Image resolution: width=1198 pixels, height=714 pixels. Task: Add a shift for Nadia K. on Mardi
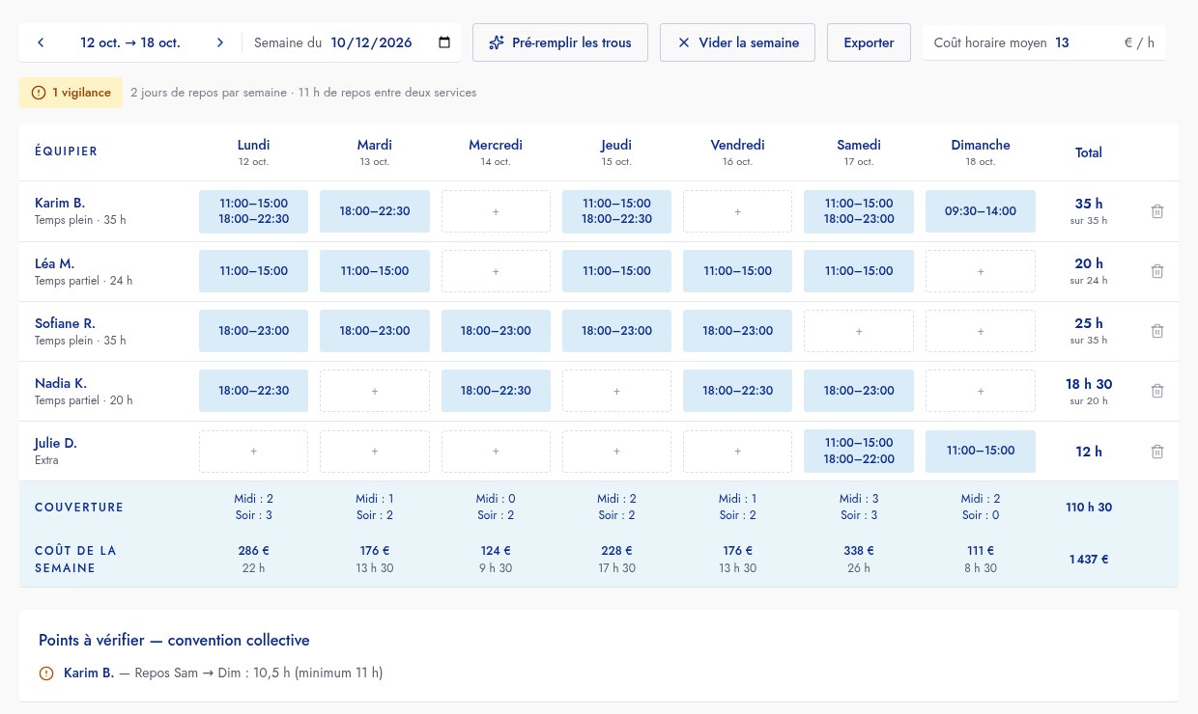coord(375,391)
